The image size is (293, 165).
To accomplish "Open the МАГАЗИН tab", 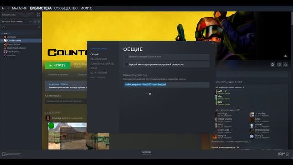I will tap(20, 8).
